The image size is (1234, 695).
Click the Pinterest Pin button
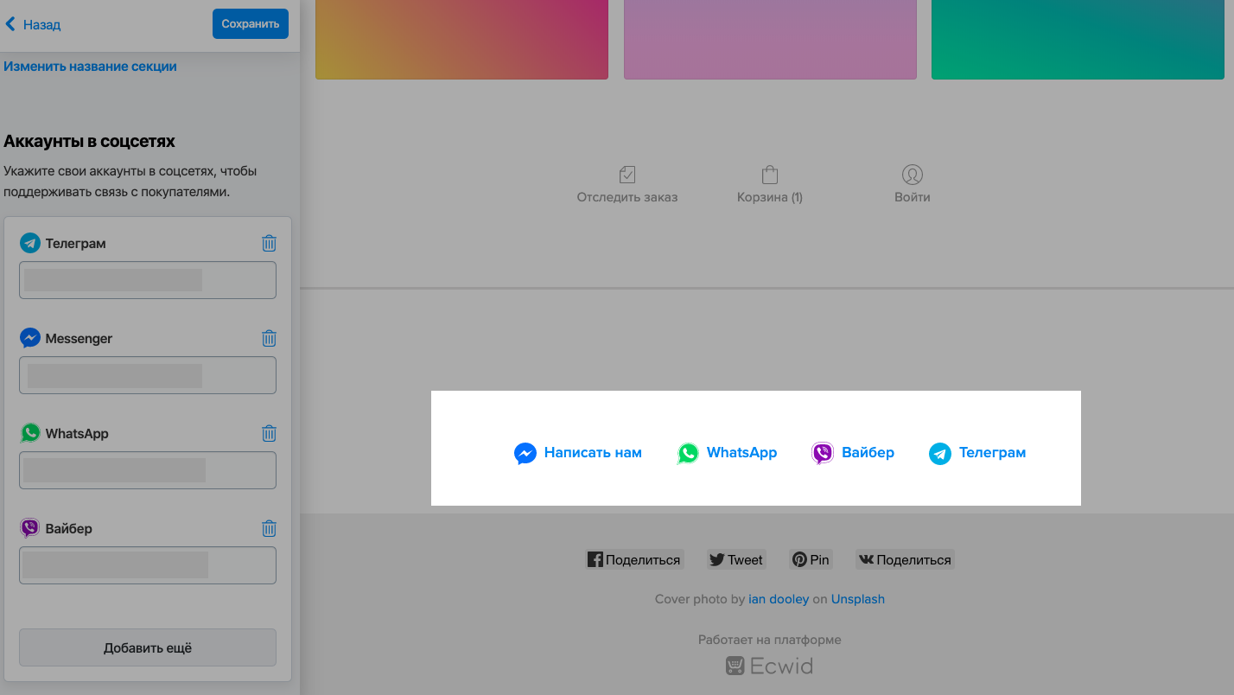pos(811,559)
